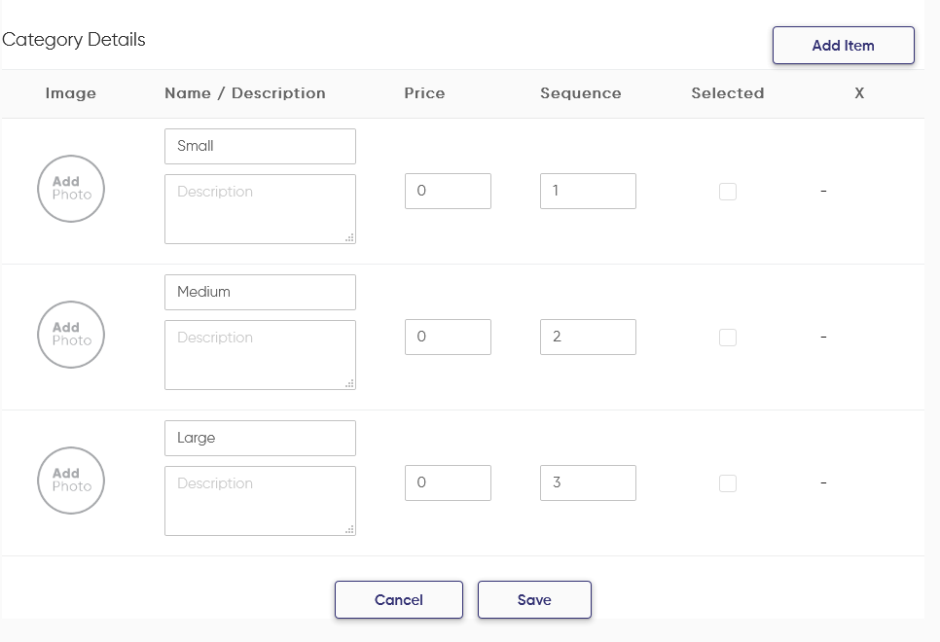Click the Description box for Small
This screenshot has height=642, width=940.
tap(260, 208)
